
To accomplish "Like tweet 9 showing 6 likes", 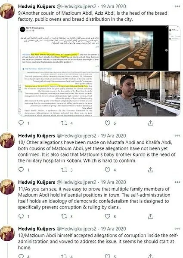I will click(107, 123).
